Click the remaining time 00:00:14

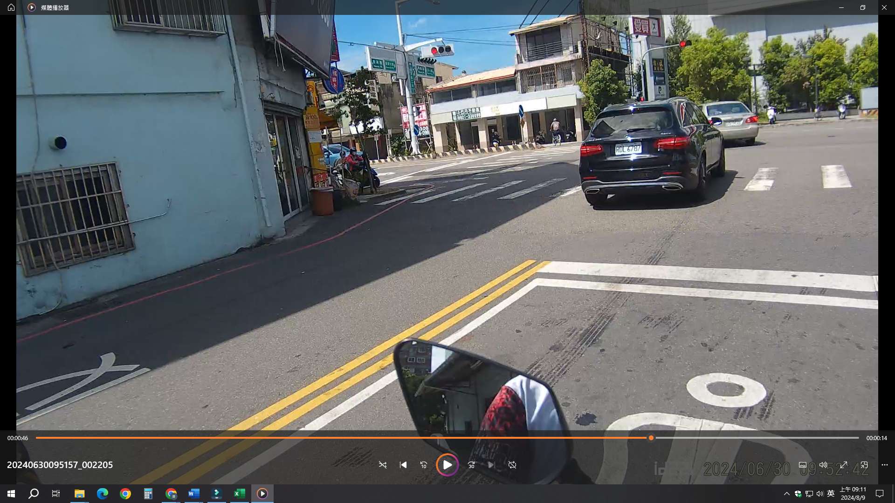pos(877,438)
